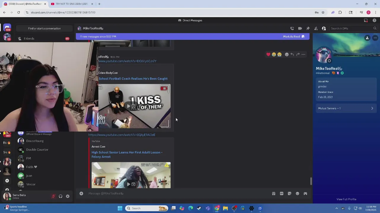The width and height of the screenshot is (380, 213).
Task: Open 'School Football Coach Realizes He's Been Caught' title
Action: 133,79
